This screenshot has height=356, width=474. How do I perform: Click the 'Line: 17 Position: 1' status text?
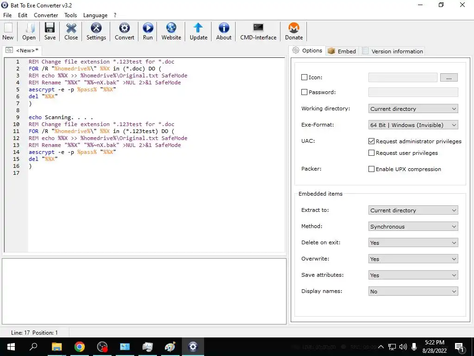[x=34, y=333]
